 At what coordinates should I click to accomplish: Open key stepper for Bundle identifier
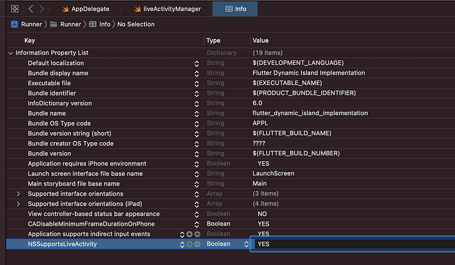[x=197, y=94]
